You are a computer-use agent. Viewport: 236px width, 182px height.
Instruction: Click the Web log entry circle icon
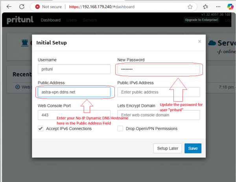(18, 87)
